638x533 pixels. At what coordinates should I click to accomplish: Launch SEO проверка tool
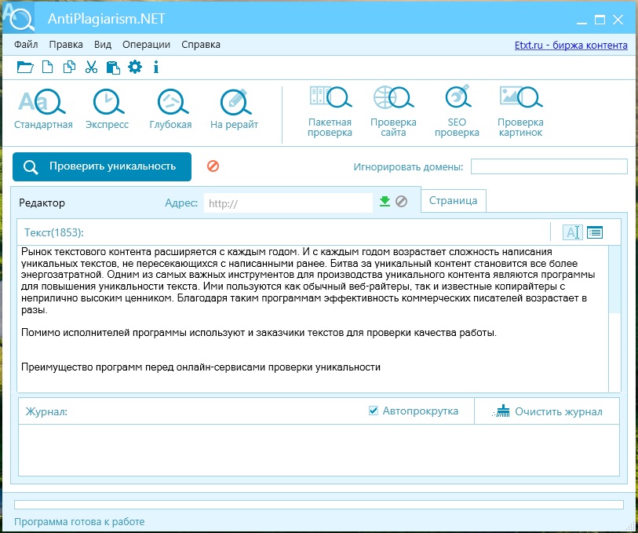coord(457,111)
